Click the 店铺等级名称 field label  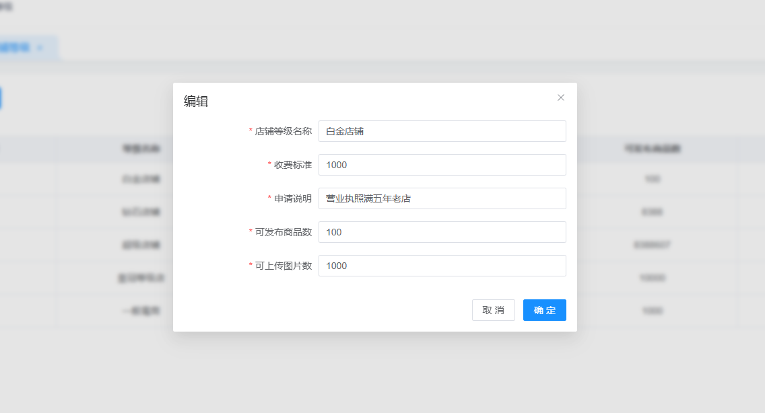coord(283,131)
